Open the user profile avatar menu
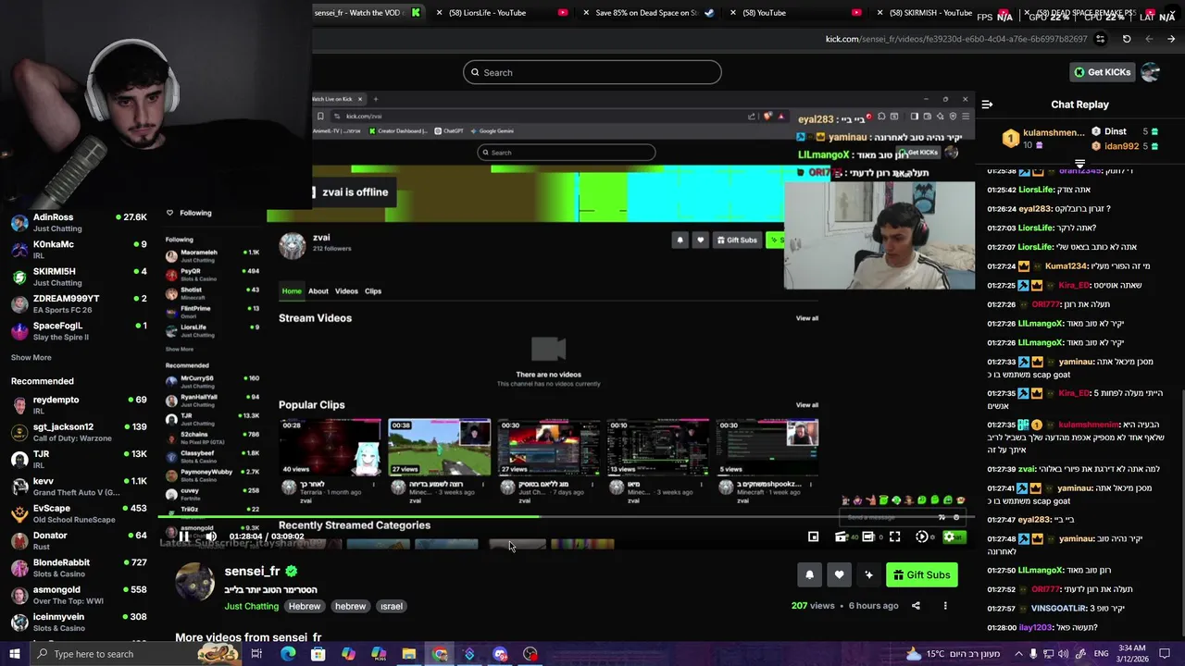The width and height of the screenshot is (1185, 666). (x=1150, y=72)
